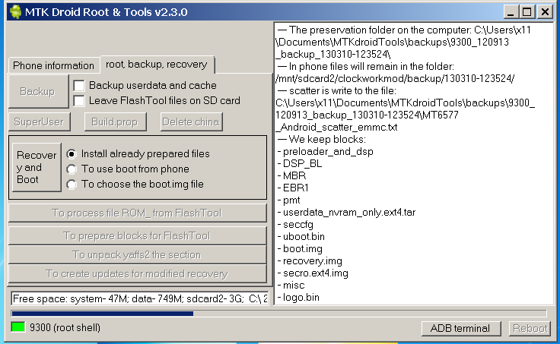Viewport: 560px width, 344px height.
Task: Click To create updates for modified recovery
Action: pyautogui.click(x=137, y=274)
